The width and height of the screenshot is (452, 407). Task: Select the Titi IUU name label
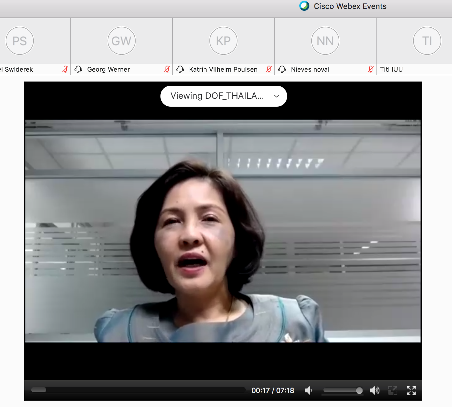coord(392,69)
